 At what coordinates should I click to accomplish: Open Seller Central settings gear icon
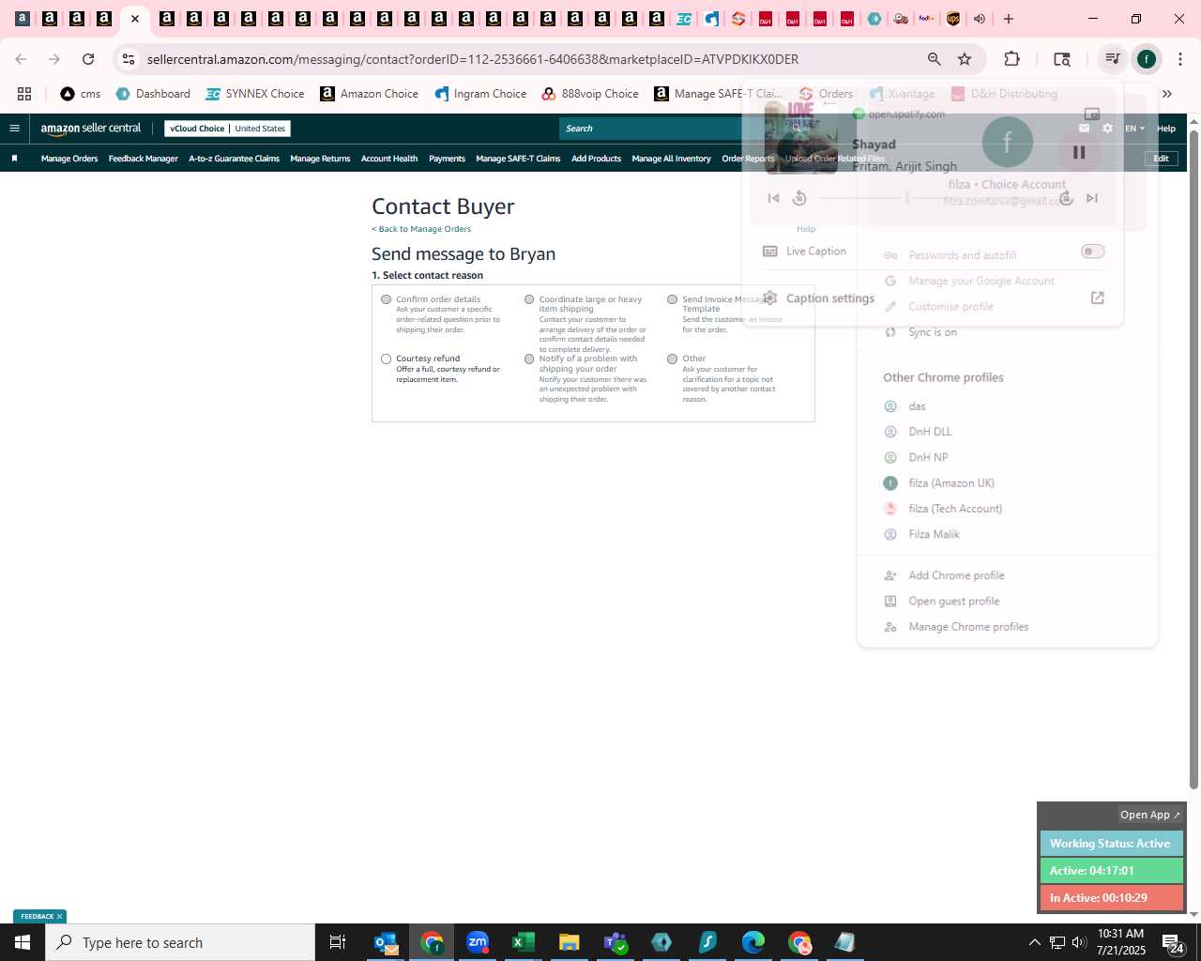click(x=1107, y=129)
